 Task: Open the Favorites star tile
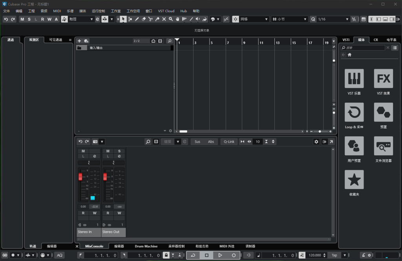pyautogui.click(x=354, y=179)
